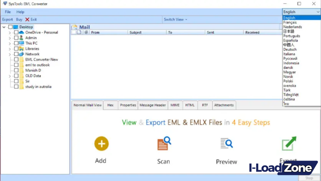Toggle select-all checkbox in mail list header

click(x=74, y=32)
